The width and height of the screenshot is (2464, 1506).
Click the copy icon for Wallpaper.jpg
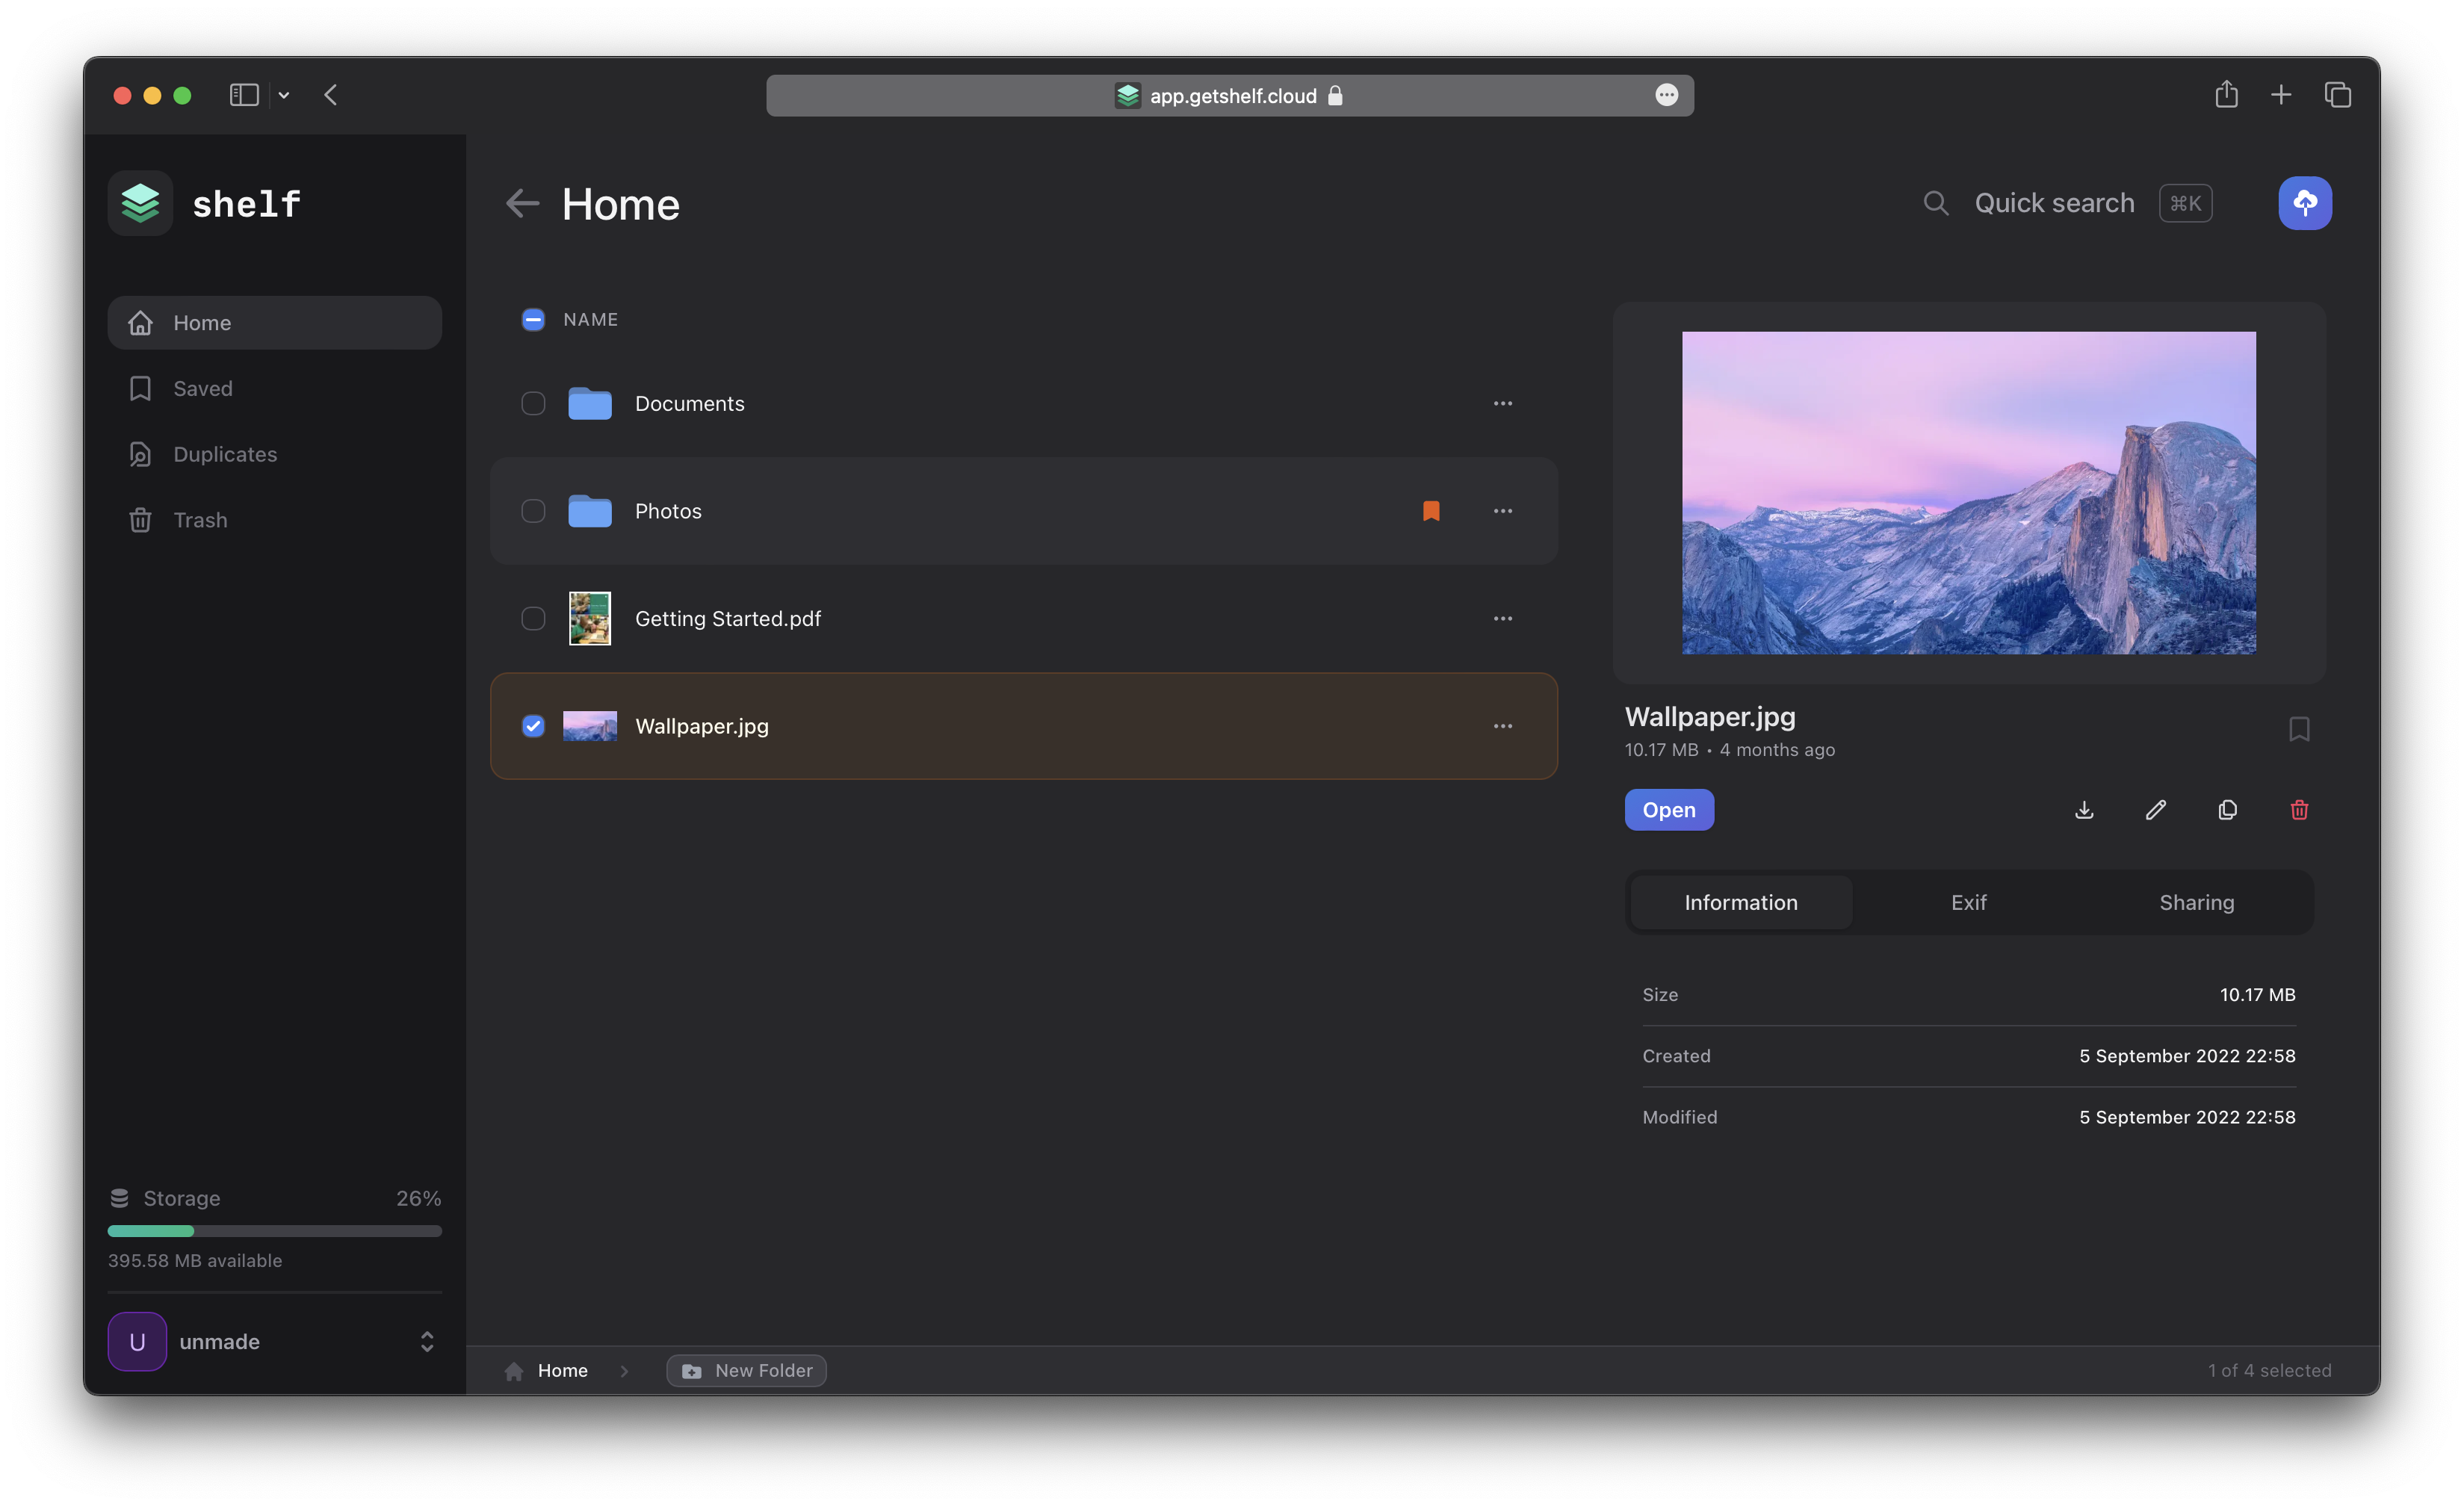pos(2226,809)
